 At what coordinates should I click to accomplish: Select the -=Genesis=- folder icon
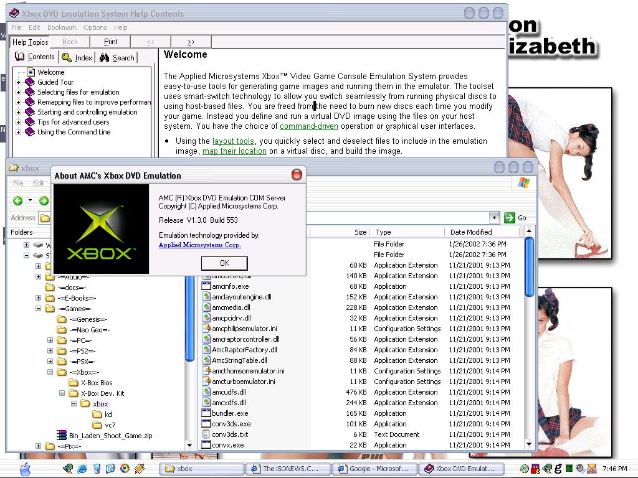click(62, 319)
